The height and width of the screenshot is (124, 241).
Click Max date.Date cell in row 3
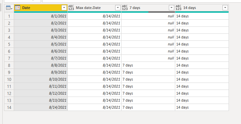point(95,30)
